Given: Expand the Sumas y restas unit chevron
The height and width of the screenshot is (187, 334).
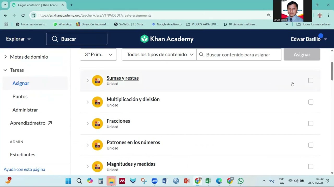Looking at the screenshot, I should (x=88, y=81).
